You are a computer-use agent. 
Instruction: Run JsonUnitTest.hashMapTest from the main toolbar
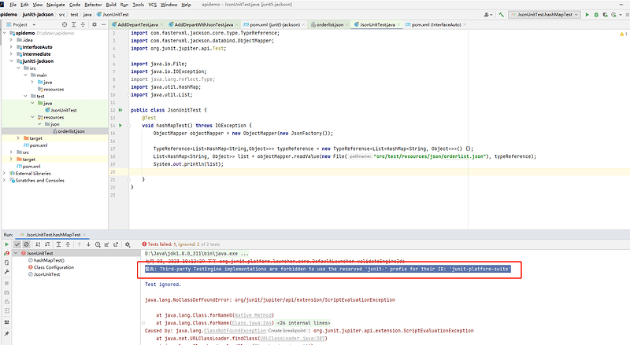click(x=587, y=14)
